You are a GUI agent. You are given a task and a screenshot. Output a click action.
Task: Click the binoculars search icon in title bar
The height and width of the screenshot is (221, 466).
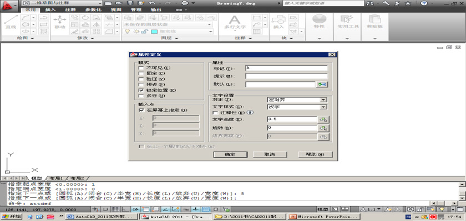point(370,3)
